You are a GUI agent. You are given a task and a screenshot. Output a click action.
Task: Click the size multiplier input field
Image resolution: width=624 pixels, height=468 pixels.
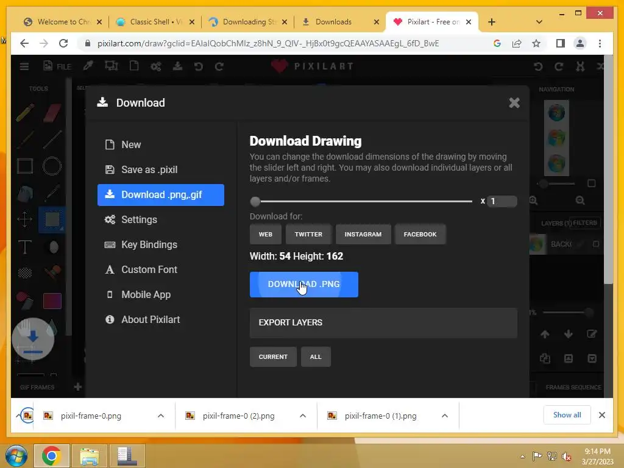point(502,201)
